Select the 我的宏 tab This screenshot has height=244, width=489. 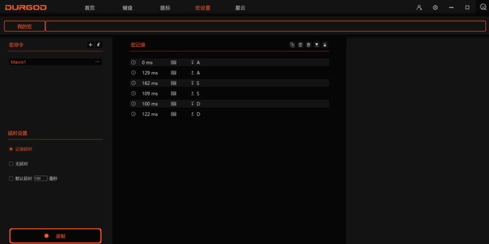pos(25,27)
